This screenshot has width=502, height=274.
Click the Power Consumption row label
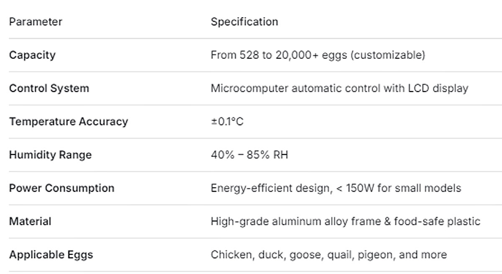(x=61, y=188)
